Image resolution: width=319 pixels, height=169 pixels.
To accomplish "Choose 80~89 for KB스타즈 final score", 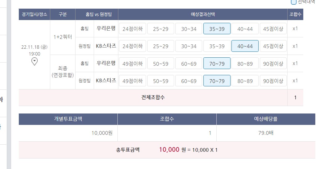I will click(x=245, y=81).
